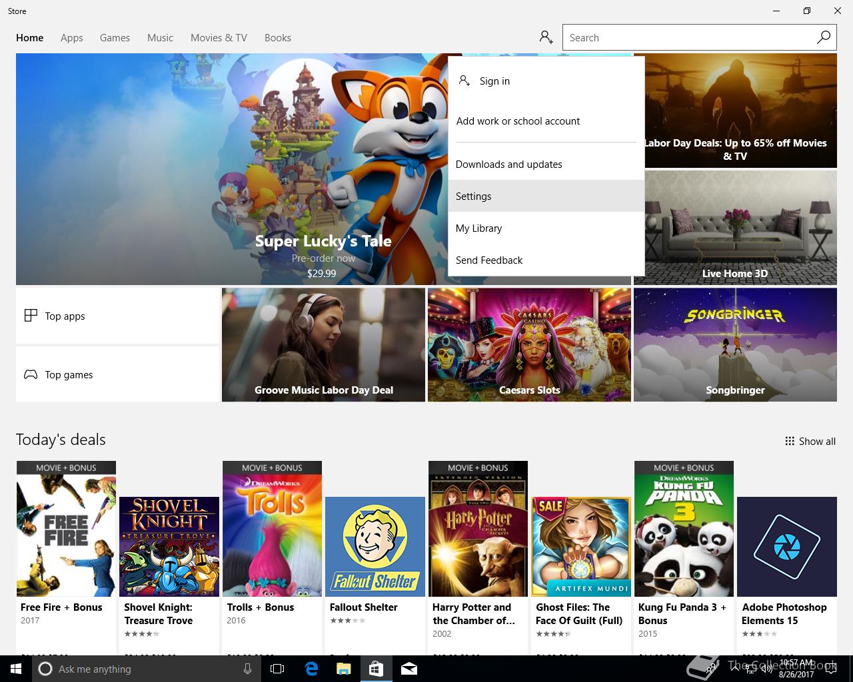Choose Sign in from the account menu
Screen dimensions: 853x682
pyautogui.click(x=546, y=81)
